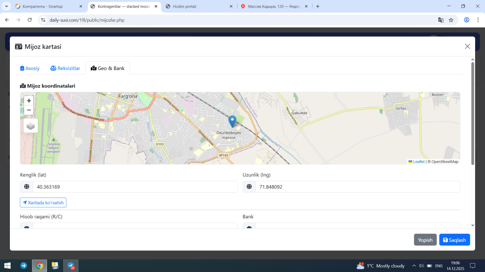Reload the page

point(30,20)
